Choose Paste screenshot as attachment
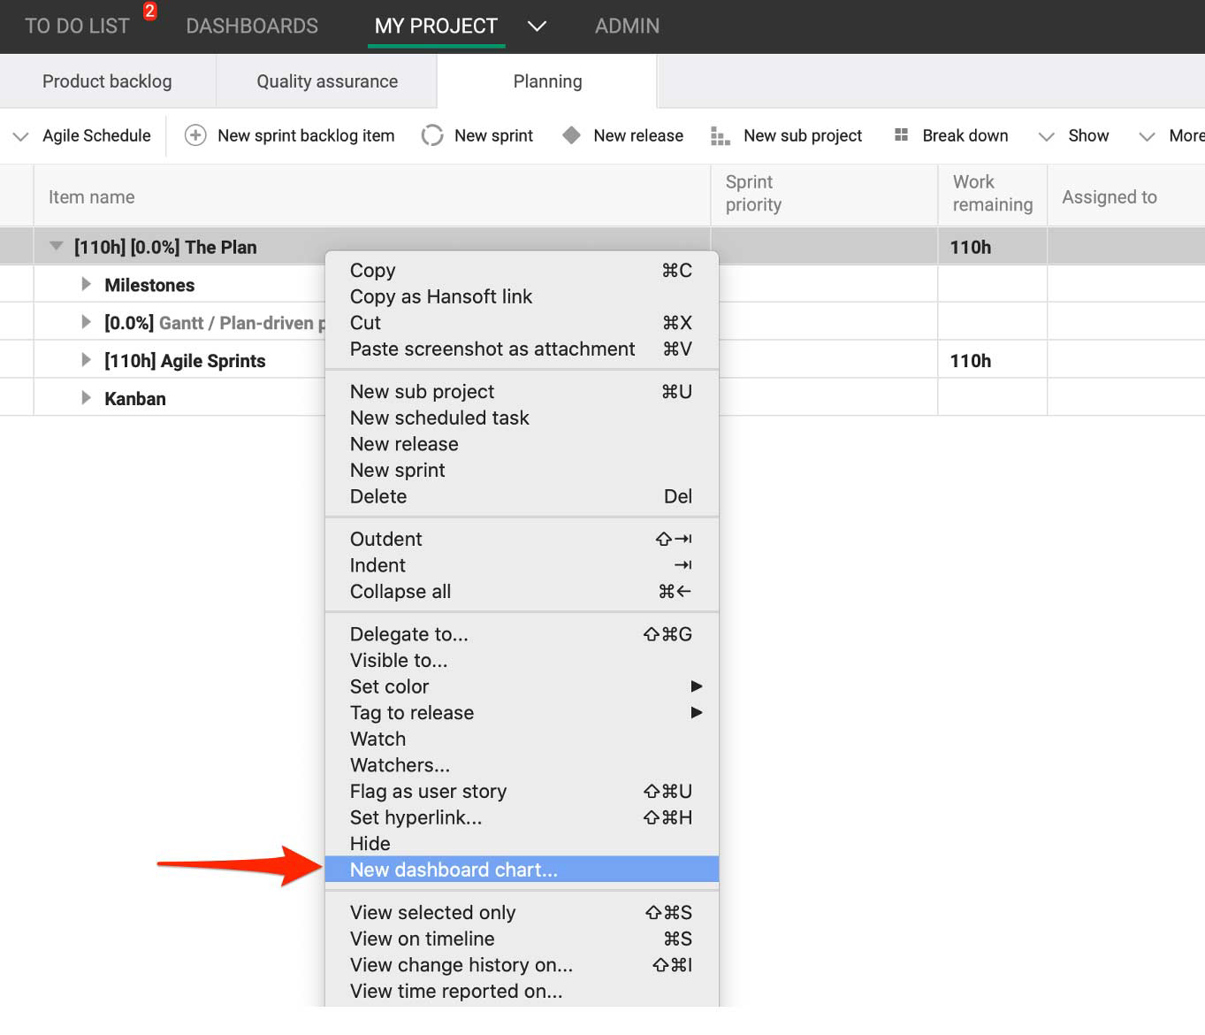This screenshot has width=1205, height=1035. click(522, 349)
